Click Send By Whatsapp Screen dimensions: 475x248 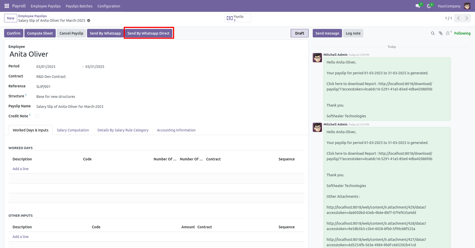pyautogui.click(x=105, y=33)
